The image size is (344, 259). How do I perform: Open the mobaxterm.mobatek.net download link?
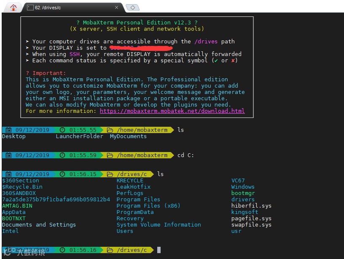[x=172, y=111]
